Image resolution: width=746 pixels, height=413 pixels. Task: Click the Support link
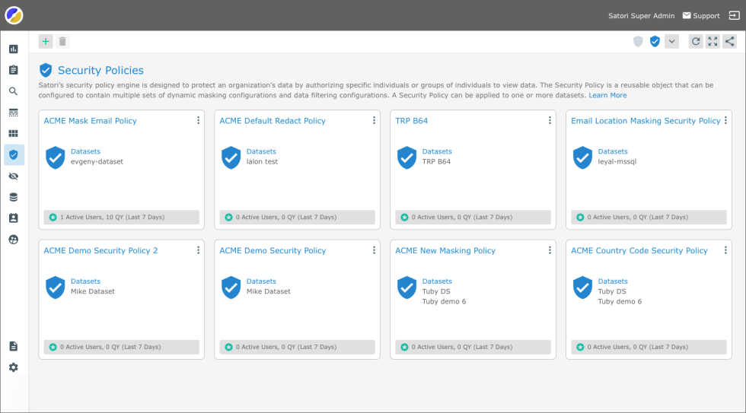pyautogui.click(x=701, y=16)
